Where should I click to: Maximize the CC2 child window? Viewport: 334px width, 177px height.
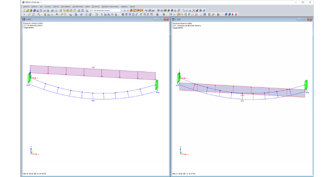pos(161,19)
